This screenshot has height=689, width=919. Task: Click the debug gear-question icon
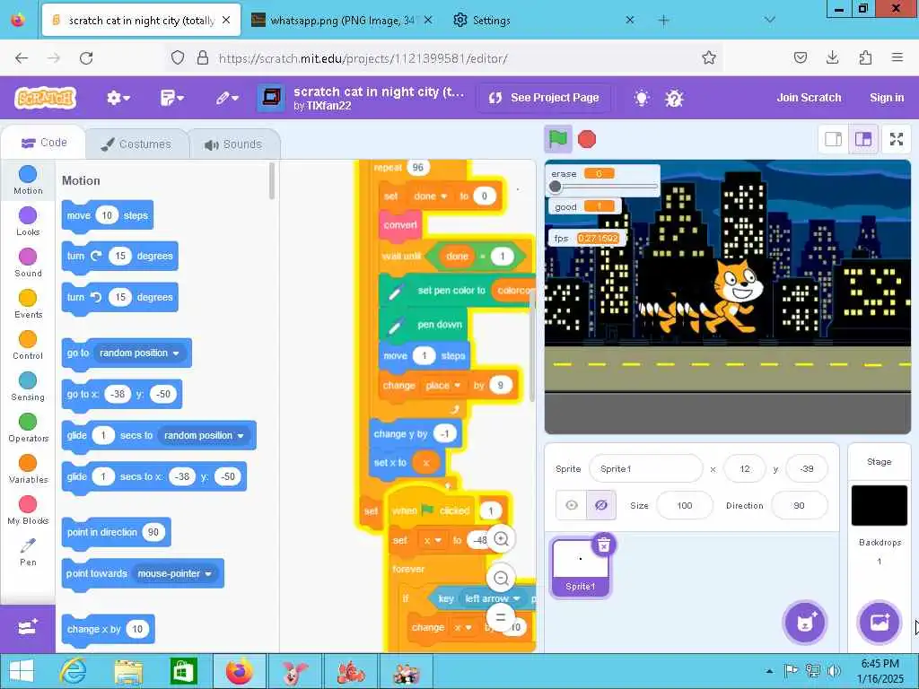(x=674, y=98)
